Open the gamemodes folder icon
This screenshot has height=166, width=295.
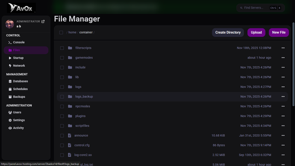pos(70,58)
